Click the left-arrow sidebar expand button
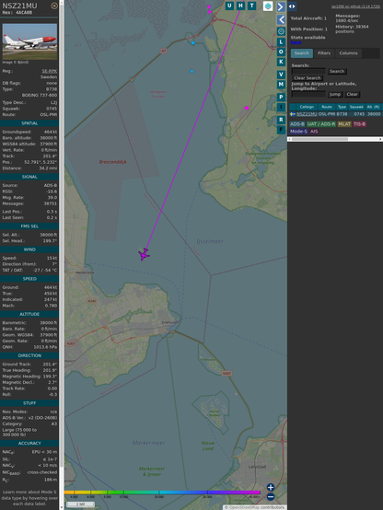383x510 pixels. pyautogui.click(x=281, y=20)
